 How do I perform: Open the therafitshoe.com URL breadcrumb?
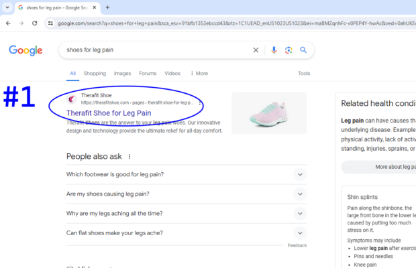(138, 103)
